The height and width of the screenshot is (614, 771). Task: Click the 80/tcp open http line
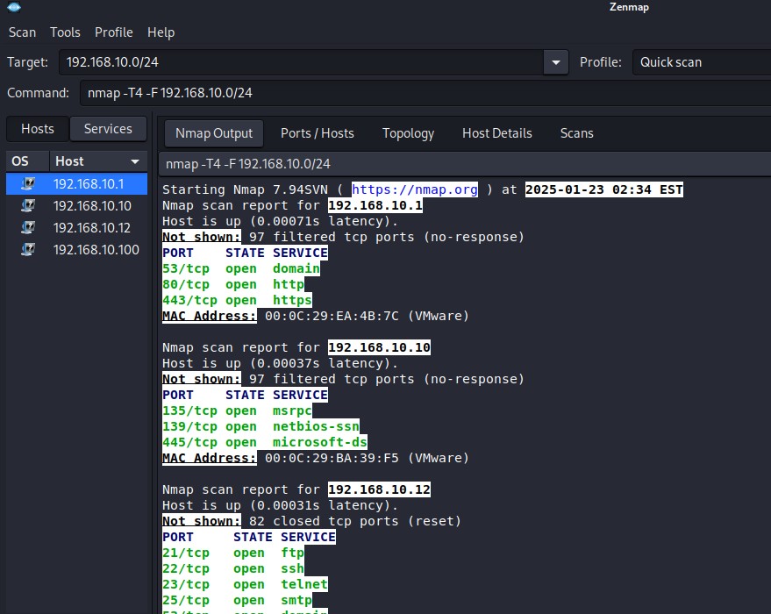click(x=233, y=284)
